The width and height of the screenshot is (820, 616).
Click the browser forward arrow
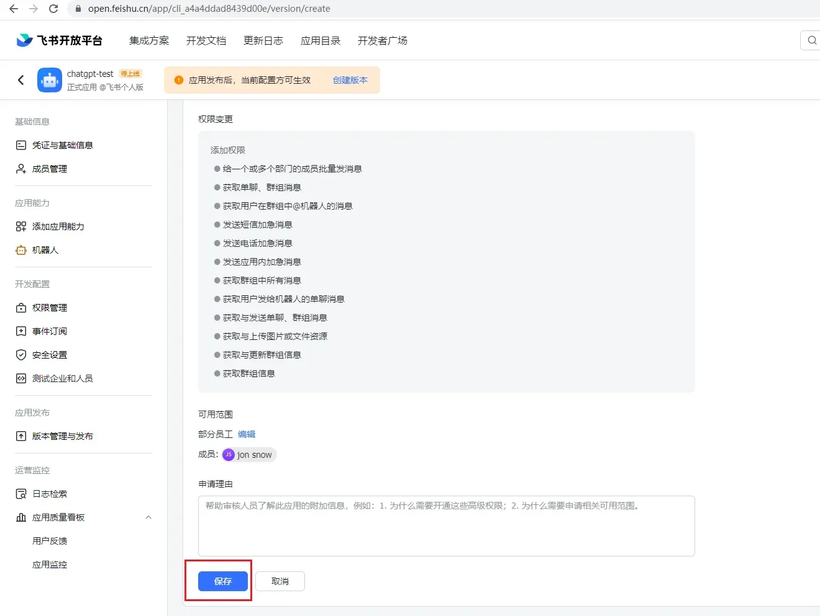(x=34, y=9)
